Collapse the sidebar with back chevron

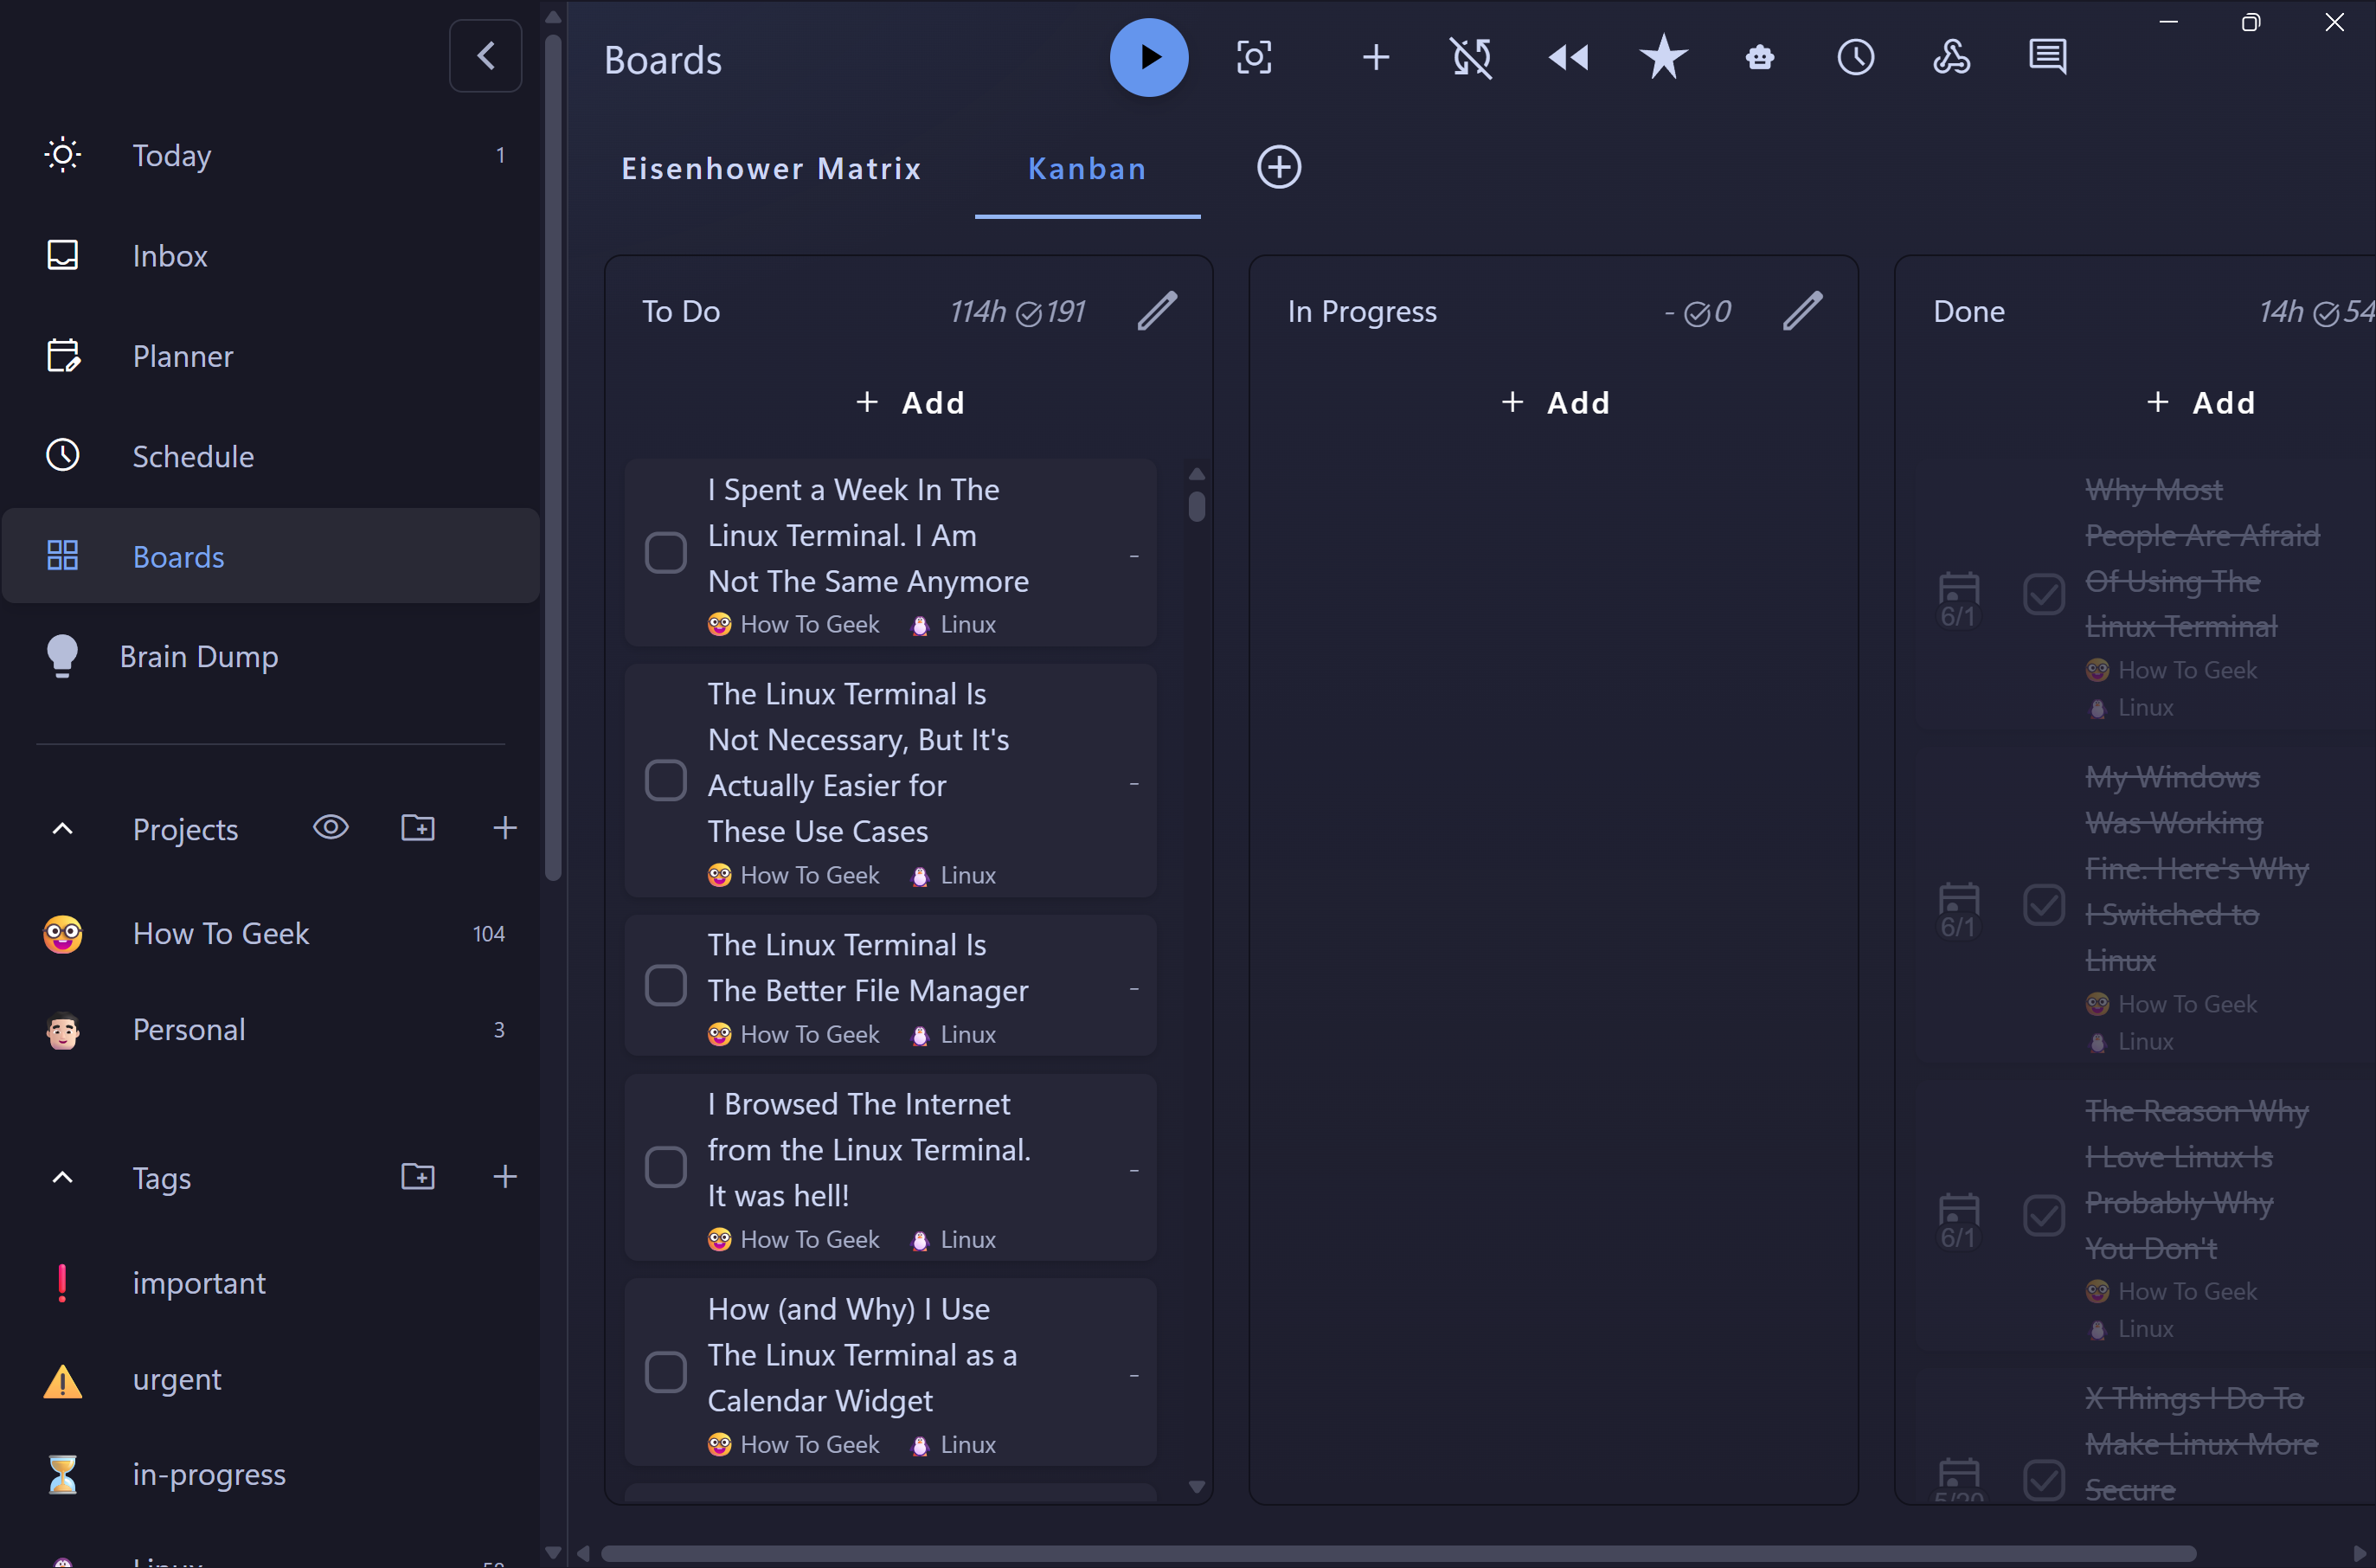485,56
